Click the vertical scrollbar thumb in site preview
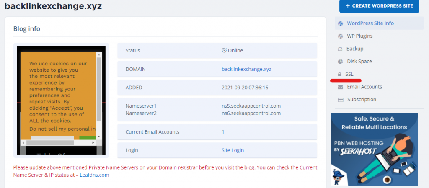The width and height of the screenshot is (429, 188). pyautogui.click(x=99, y=89)
